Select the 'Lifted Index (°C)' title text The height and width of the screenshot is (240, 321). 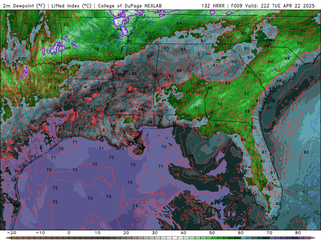click(71, 6)
